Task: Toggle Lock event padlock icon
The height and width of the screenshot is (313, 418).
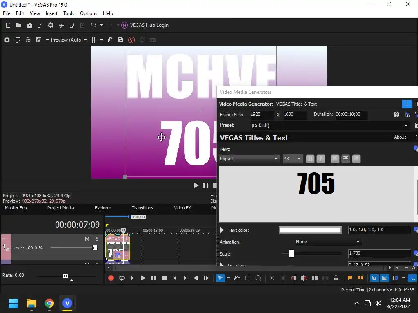Action: (x=336, y=278)
